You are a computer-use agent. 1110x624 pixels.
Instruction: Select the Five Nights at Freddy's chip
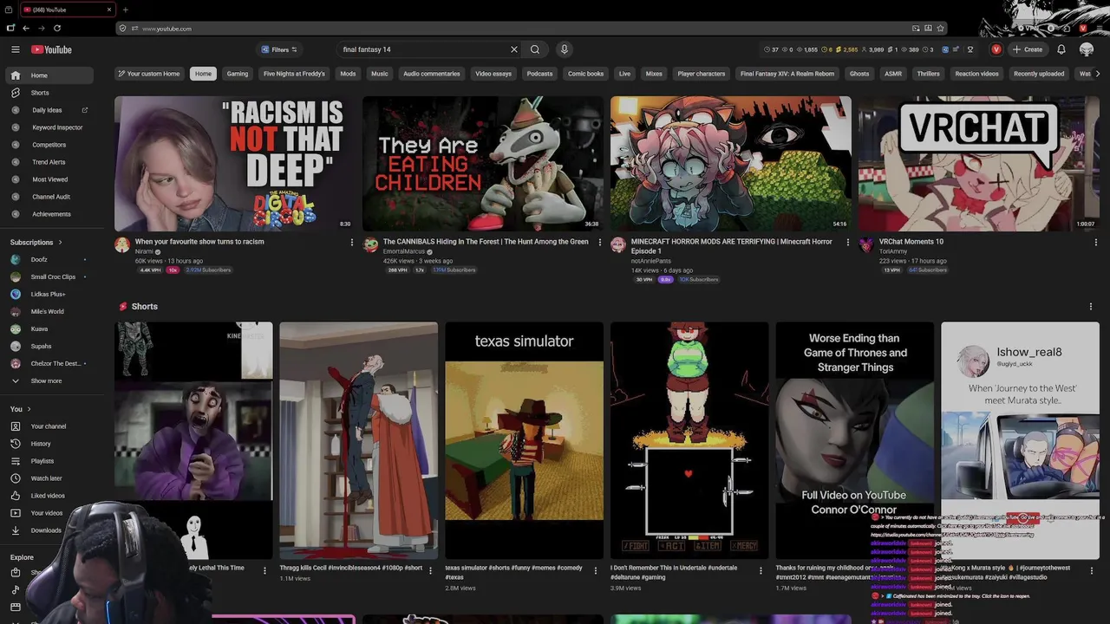(x=294, y=74)
